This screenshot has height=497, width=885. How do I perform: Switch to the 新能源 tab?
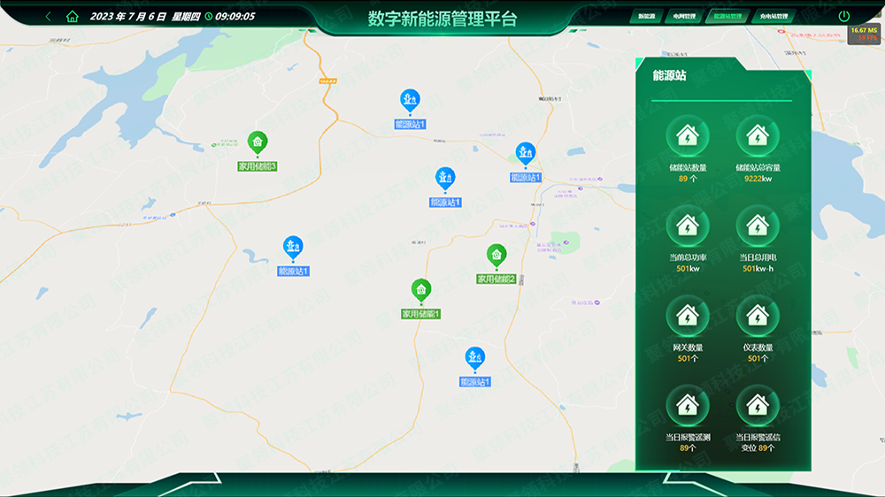(x=646, y=16)
